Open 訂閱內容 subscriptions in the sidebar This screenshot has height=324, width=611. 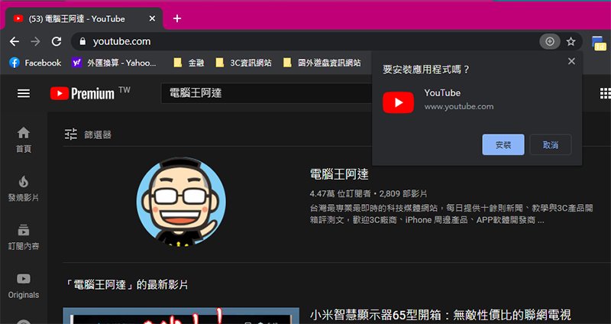(x=24, y=237)
